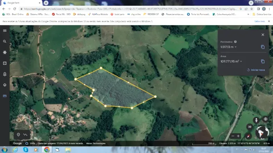Screen dimensions: 273x153
Task: Click the red compass to reset north
Action: click(x=248, y=136)
